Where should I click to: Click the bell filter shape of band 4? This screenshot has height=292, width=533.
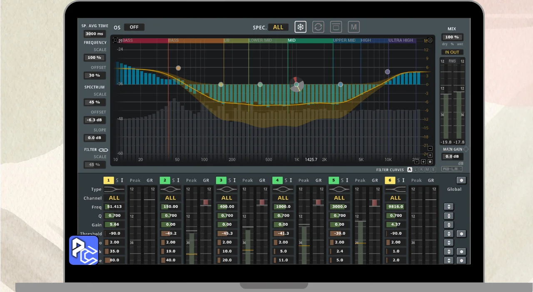click(x=283, y=189)
